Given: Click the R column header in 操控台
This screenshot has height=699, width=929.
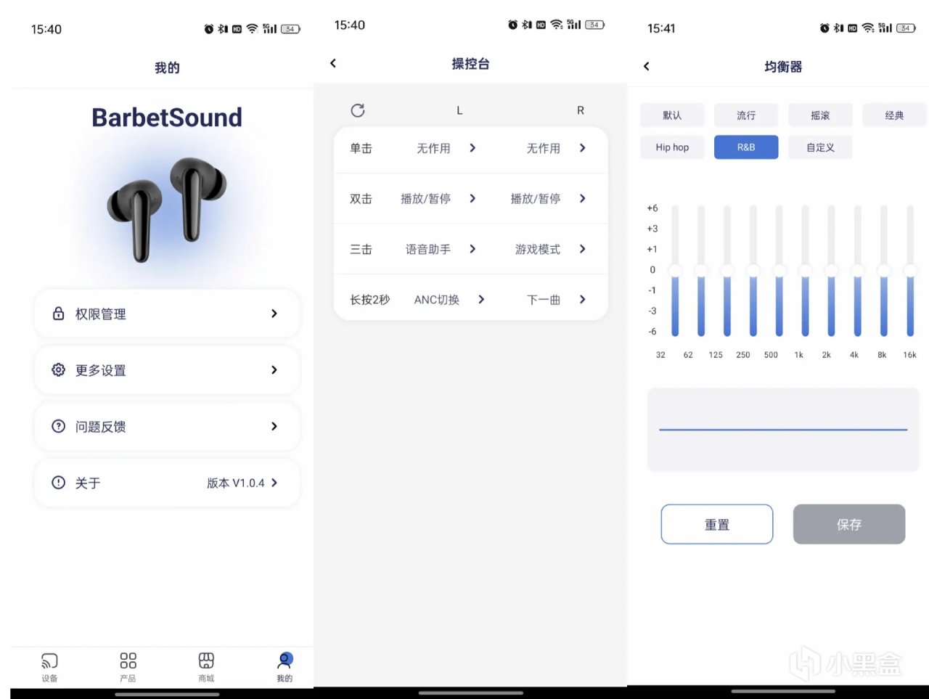Looking at the screenshot, I should pos(581,110).
